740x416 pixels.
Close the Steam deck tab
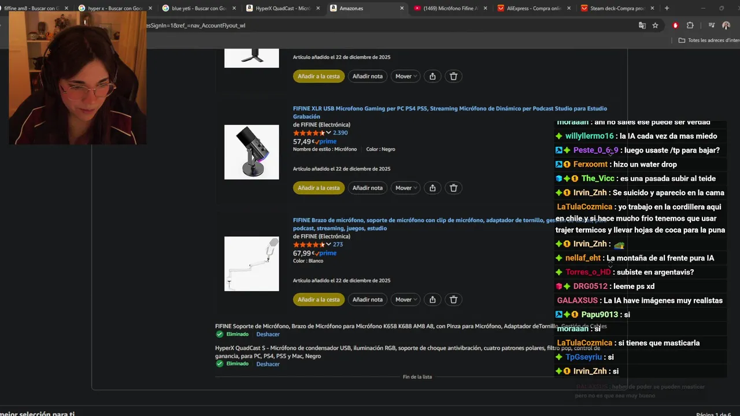653,8
